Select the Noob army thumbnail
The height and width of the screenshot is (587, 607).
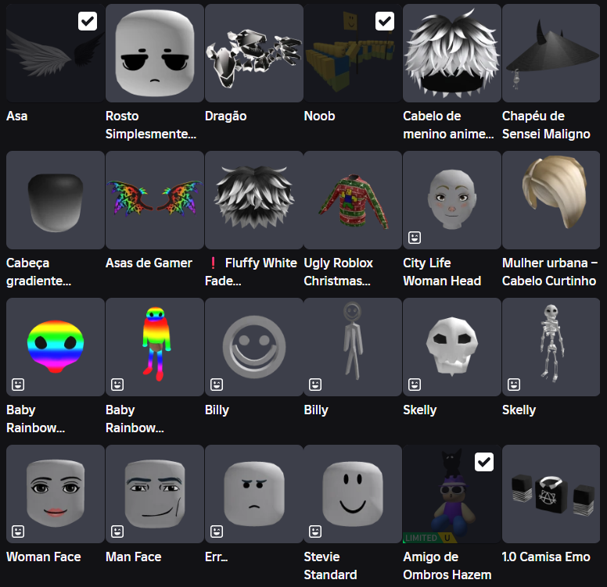(353, 53)
